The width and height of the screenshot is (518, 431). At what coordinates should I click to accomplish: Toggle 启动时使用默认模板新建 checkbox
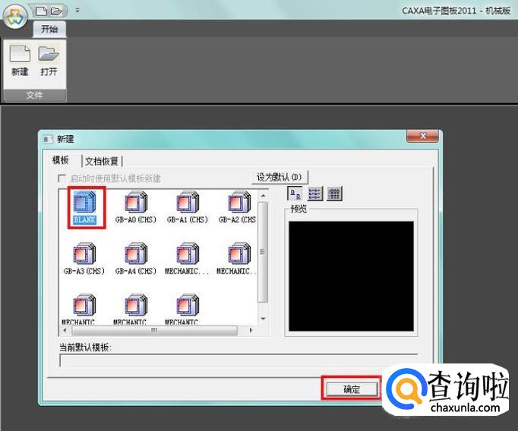point(62,178)
